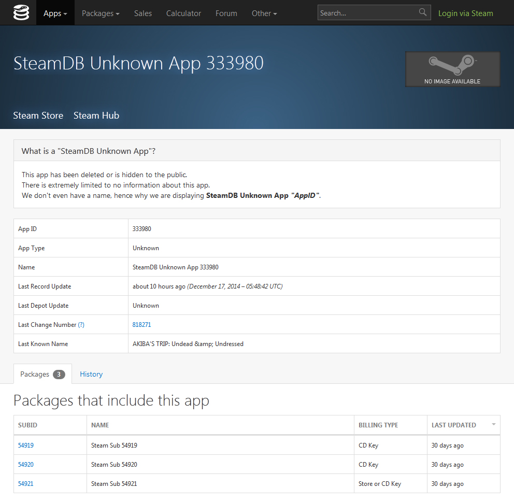Open the Steam Store link
This screenshot has height=503, width=514.
click(x=38, y=116)
